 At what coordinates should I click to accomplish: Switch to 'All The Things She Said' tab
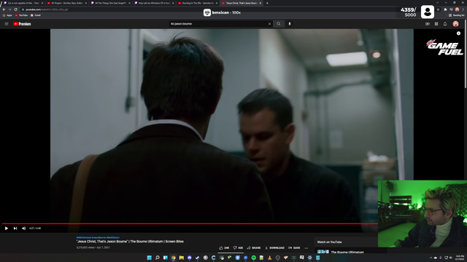tap(110, 3)
